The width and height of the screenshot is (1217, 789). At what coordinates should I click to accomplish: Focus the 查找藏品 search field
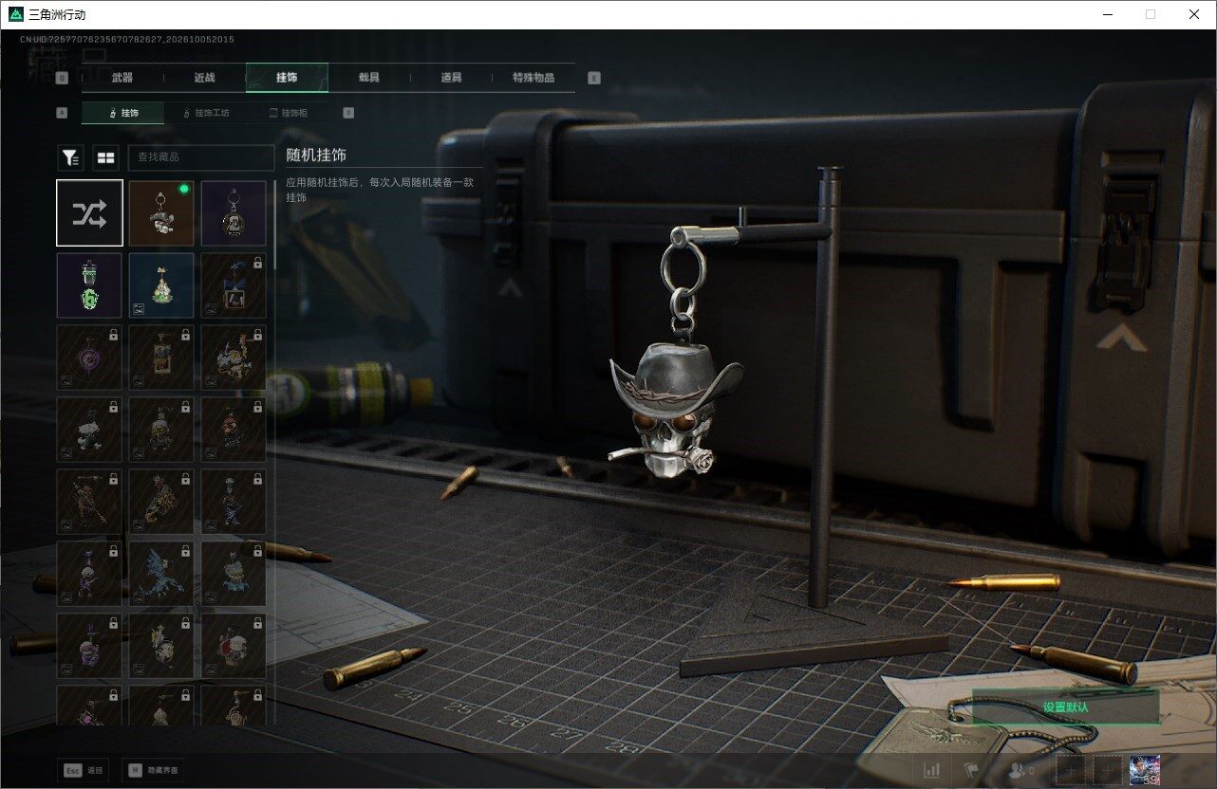pos(201,158)
